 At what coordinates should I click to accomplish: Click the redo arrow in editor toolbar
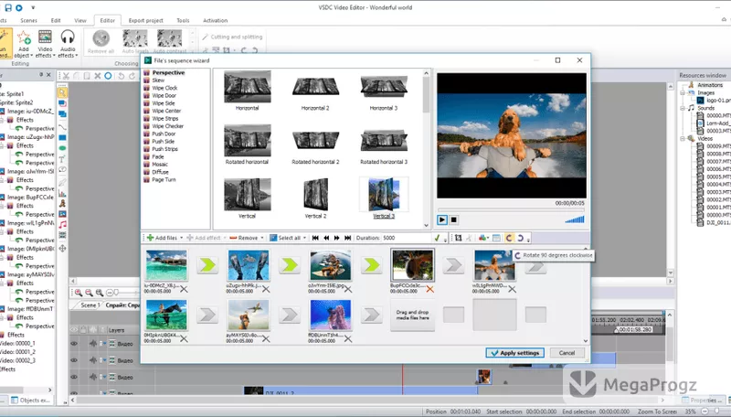pyautogui.click(x=132, y=76)
